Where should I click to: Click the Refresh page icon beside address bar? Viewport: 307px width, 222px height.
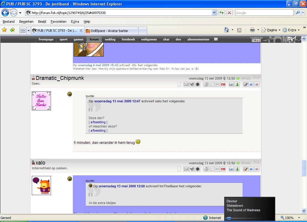click(x=222, y=13)
